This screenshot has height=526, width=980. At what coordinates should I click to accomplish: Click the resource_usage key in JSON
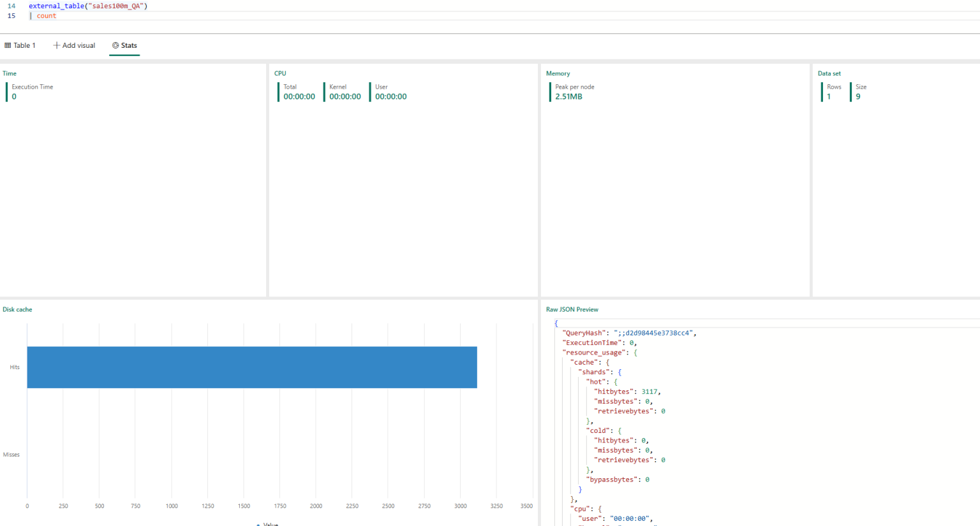pos(594,353)
